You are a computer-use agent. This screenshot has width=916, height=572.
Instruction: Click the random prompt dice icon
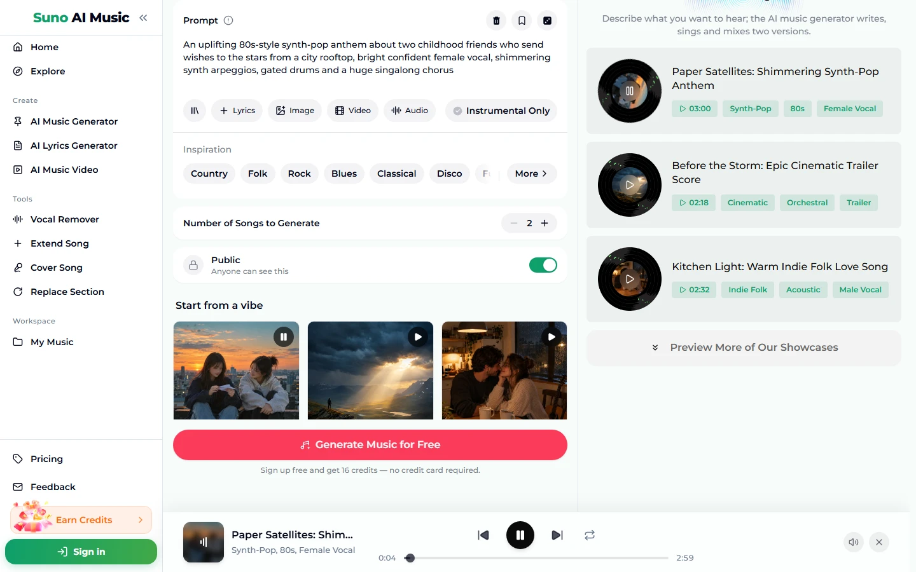[x=547, y=20]
